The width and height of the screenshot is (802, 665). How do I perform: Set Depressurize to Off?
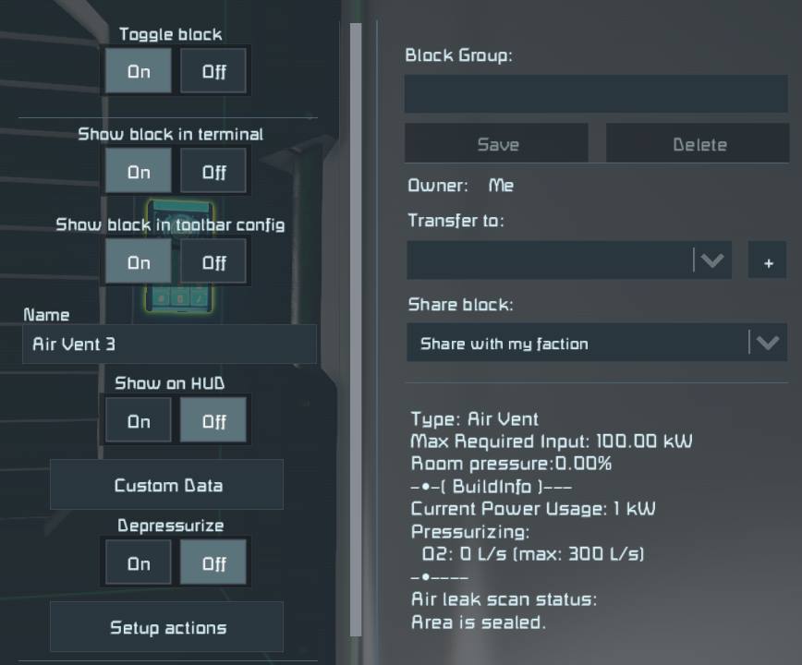(x=213, y=562)
